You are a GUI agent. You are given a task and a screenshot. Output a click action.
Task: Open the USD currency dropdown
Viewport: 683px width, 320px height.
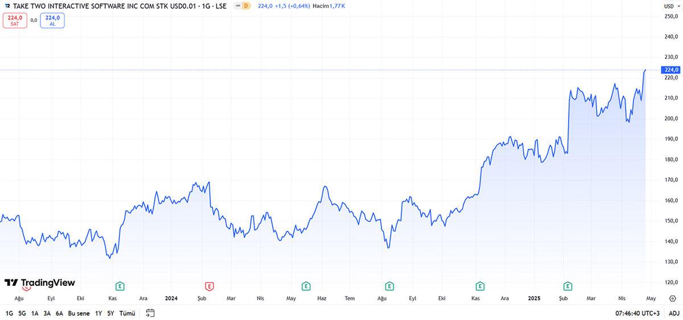pyautogui.click(x=671, y=6)
